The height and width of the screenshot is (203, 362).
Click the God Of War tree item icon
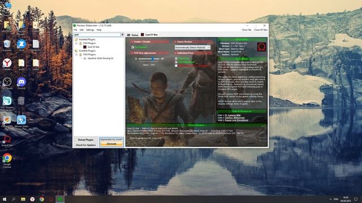[85, 47]
